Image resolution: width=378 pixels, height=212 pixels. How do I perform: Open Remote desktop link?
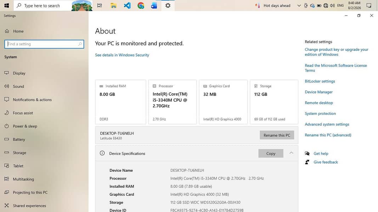[319, 103]
